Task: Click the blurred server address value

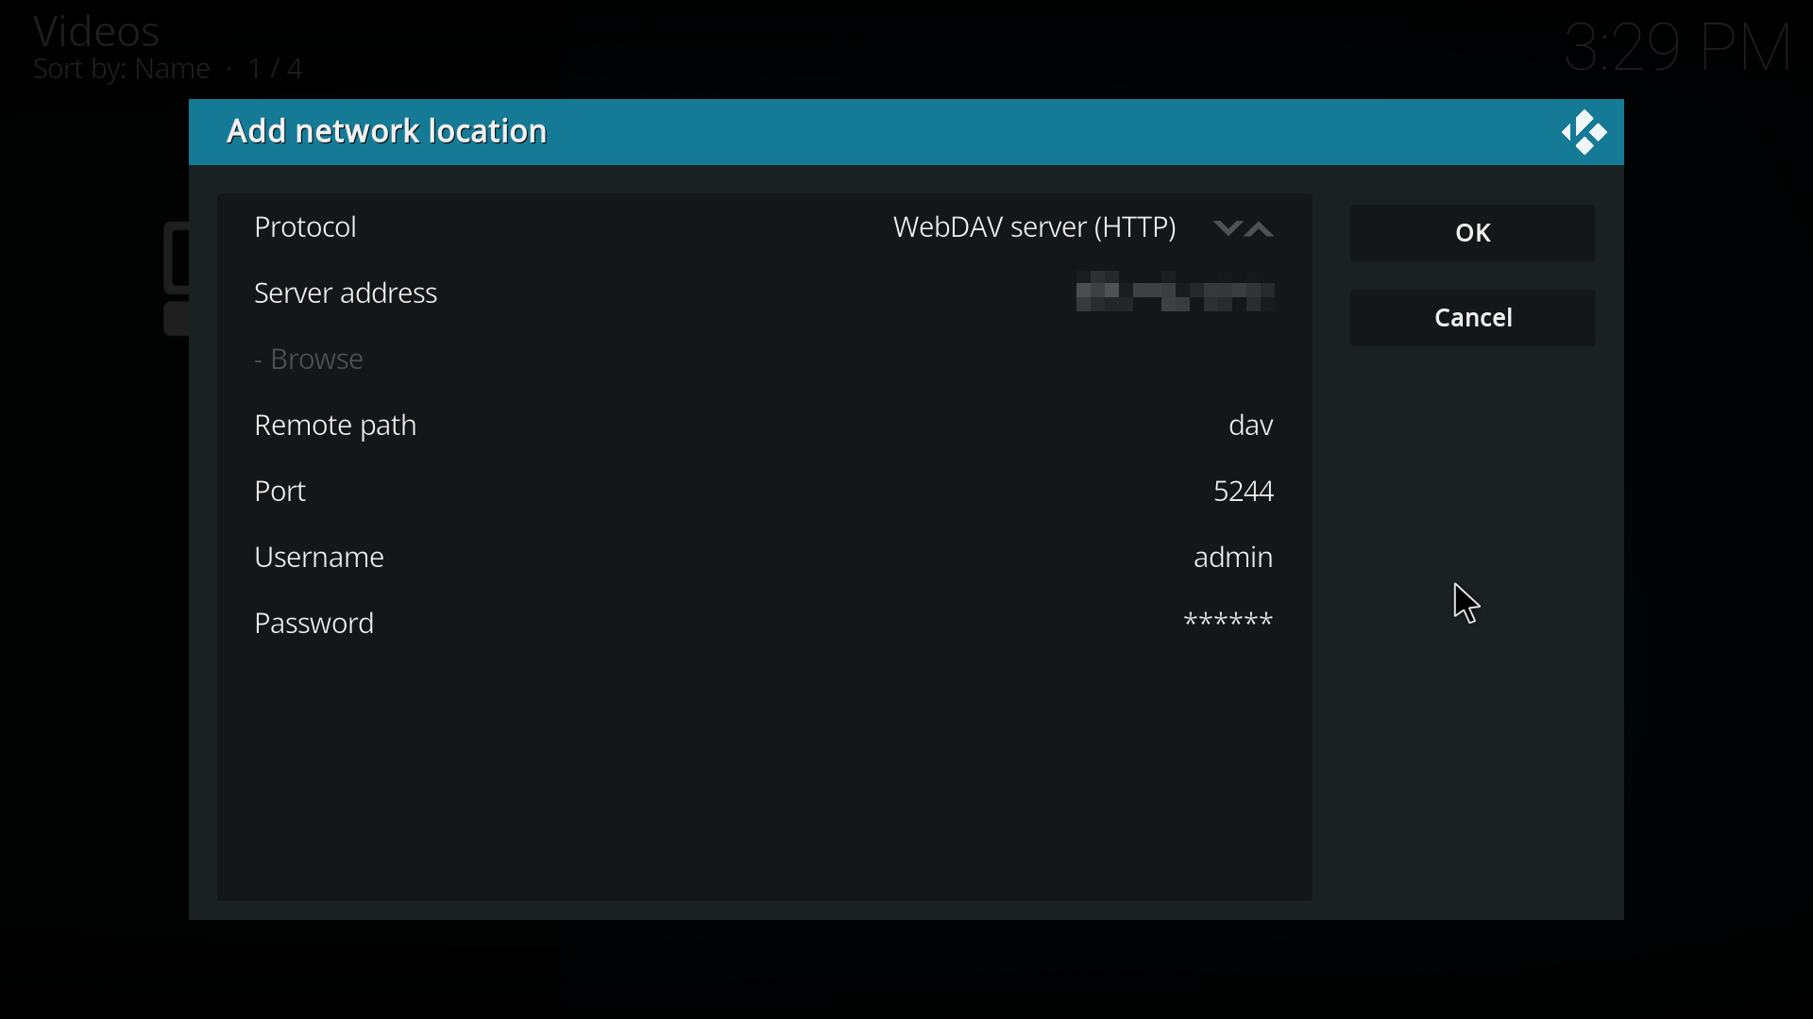Action: (1175, 292)
